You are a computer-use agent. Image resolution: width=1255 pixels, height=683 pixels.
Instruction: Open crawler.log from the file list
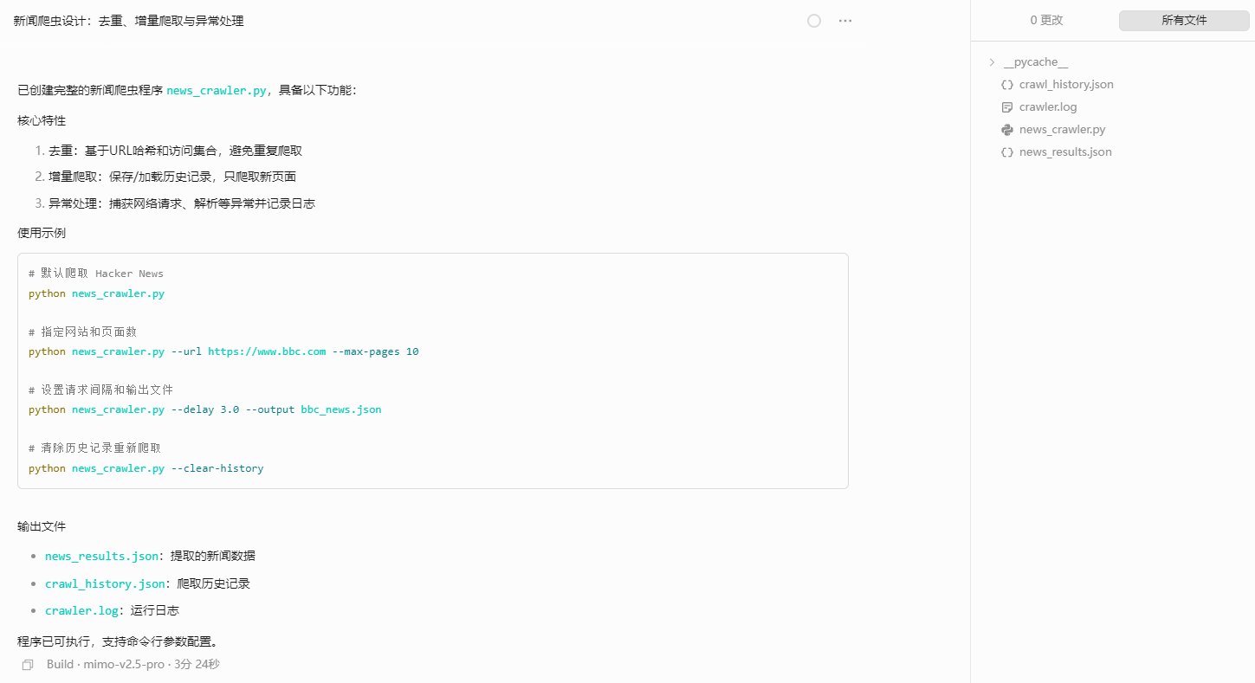click(x=1048, y=107)
